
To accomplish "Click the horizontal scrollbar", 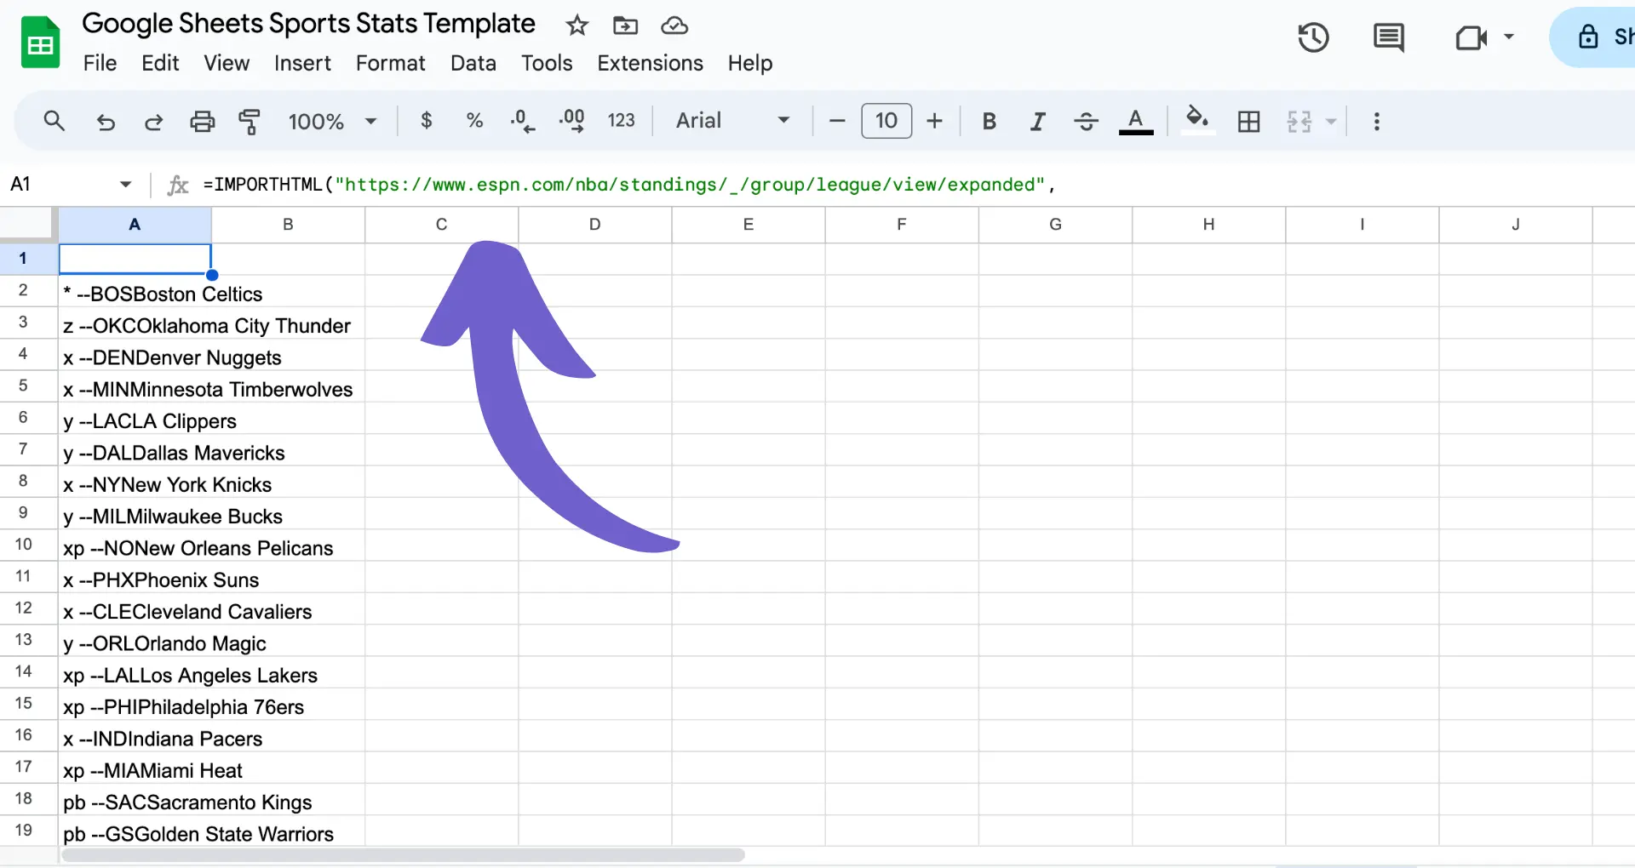I will pos(404,854).
